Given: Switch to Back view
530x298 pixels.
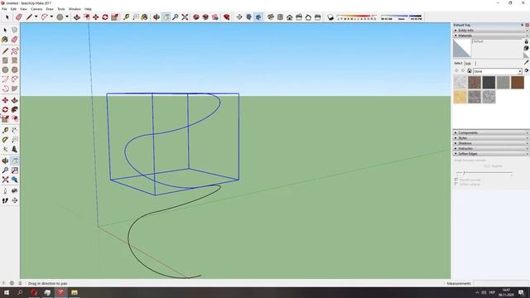Looking at the screenshot, I should 308,17.
